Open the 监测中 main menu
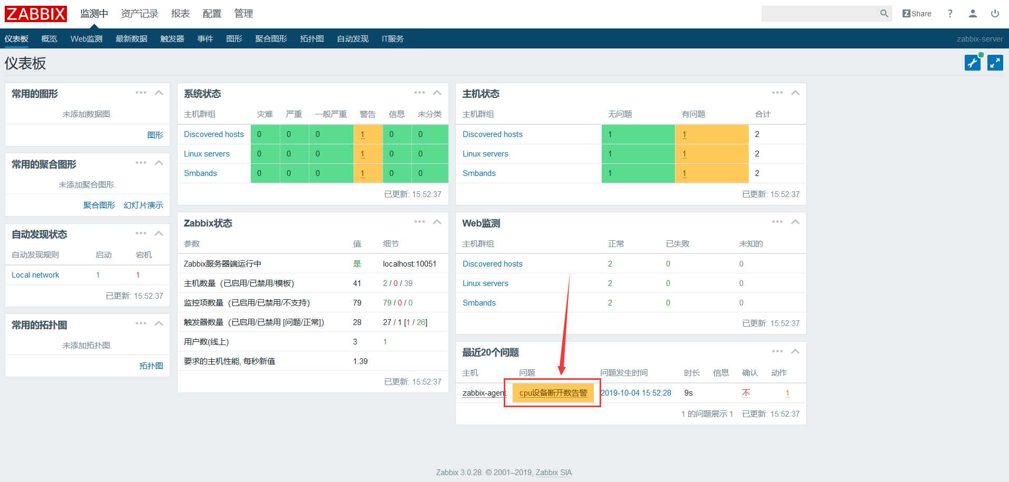Image resolution: width=1009 pixels, height=482 pixels. click(x=94, y=14)
